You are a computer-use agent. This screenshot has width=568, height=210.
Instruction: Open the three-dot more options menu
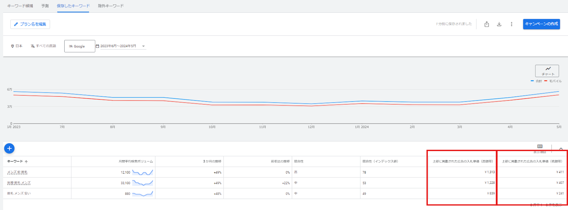pos(512,24)
